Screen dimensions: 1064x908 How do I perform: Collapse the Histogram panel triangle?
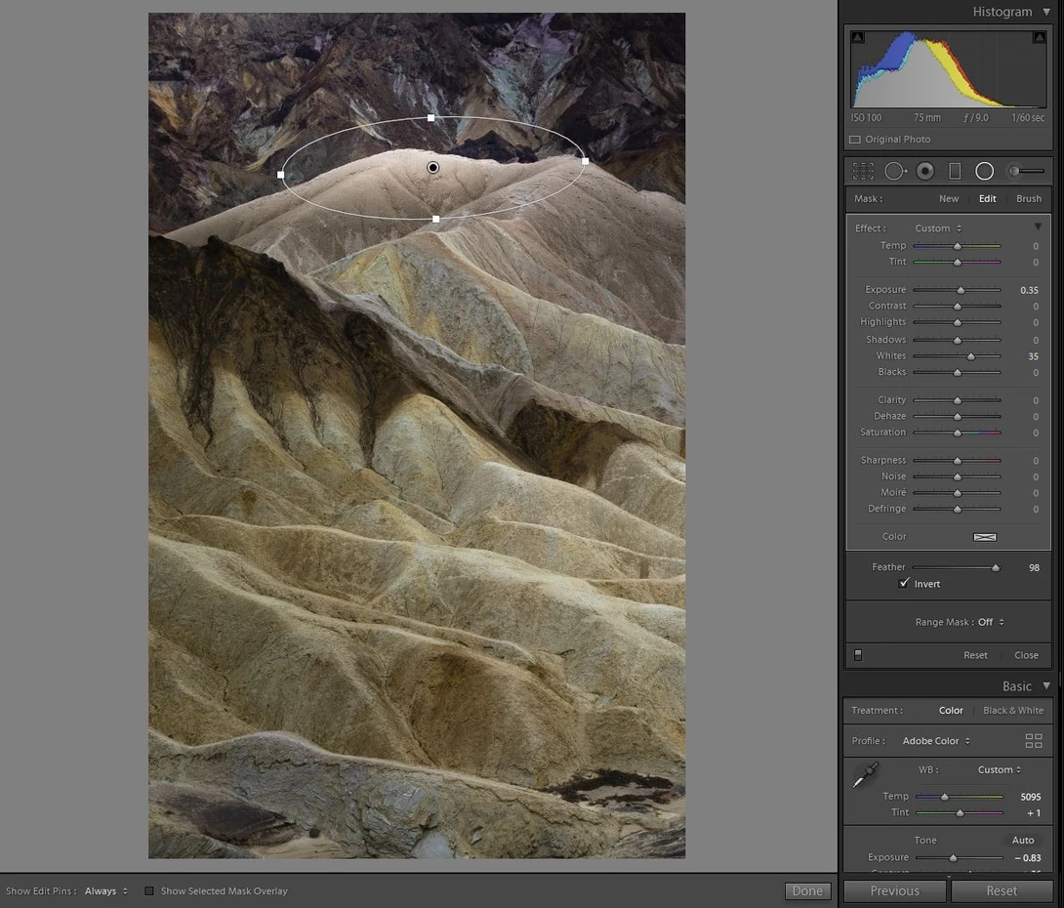point(1047,12)
